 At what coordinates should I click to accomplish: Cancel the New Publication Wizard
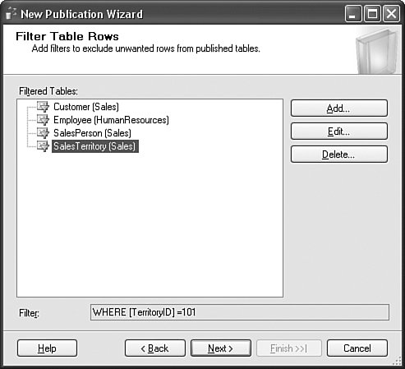pos(357,348)
